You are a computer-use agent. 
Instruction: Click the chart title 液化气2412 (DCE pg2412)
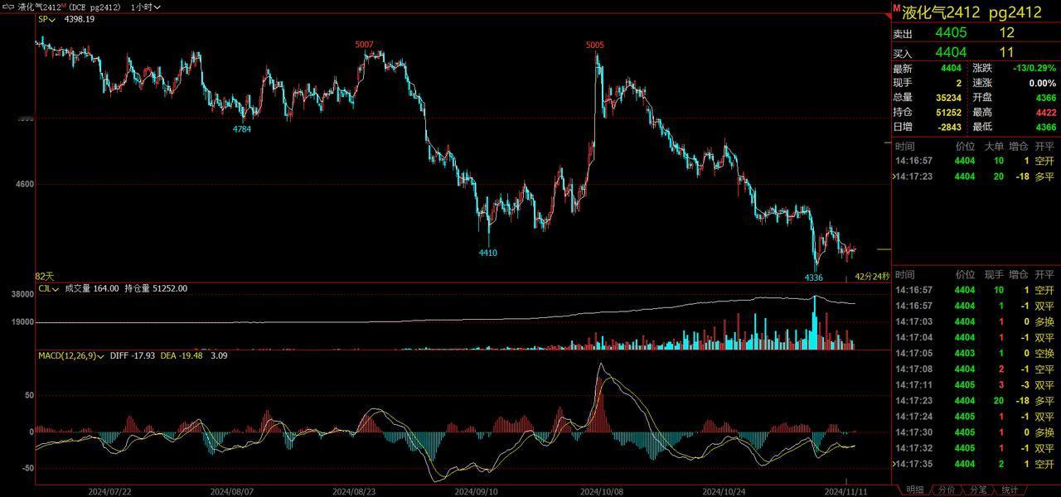click(x=70, y=7)
